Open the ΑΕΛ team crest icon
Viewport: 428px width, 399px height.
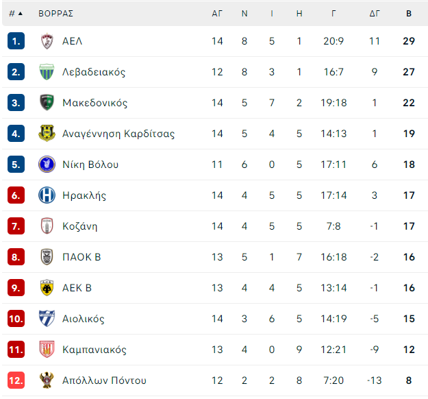tap(47, 41)
